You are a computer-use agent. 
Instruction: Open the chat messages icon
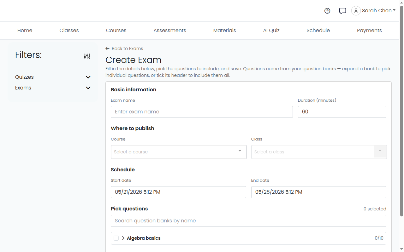(342, 11)
